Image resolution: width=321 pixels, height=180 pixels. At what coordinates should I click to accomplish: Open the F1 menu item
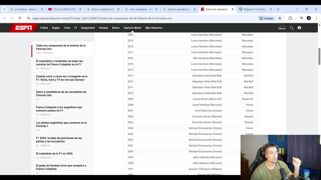pos(76,28)
